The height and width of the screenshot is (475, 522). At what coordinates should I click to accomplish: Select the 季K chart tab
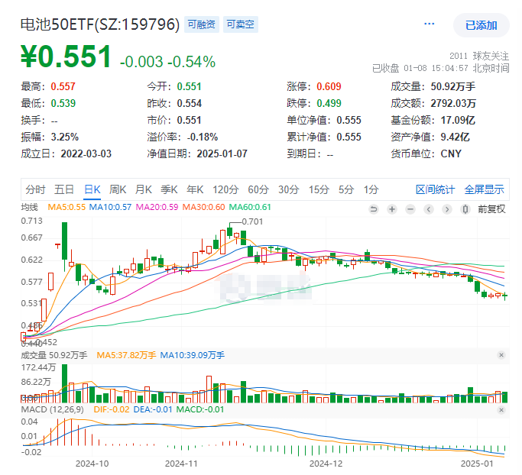[169, 189]
